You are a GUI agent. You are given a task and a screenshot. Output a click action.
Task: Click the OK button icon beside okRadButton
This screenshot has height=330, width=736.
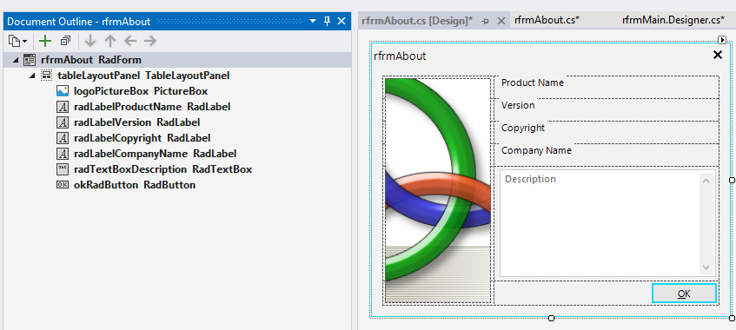(x=63, y=185)
